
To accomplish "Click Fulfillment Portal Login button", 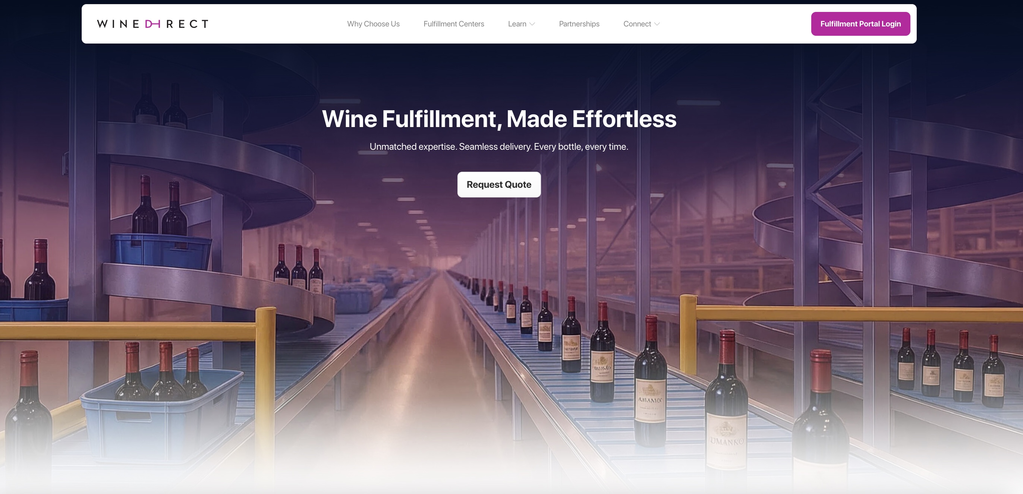I will [x=860, y=24].
